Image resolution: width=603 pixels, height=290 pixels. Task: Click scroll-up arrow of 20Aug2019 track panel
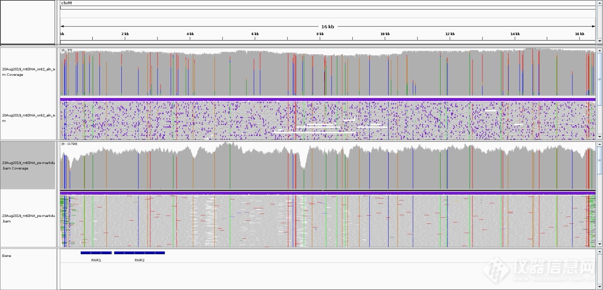coord(600,50)
